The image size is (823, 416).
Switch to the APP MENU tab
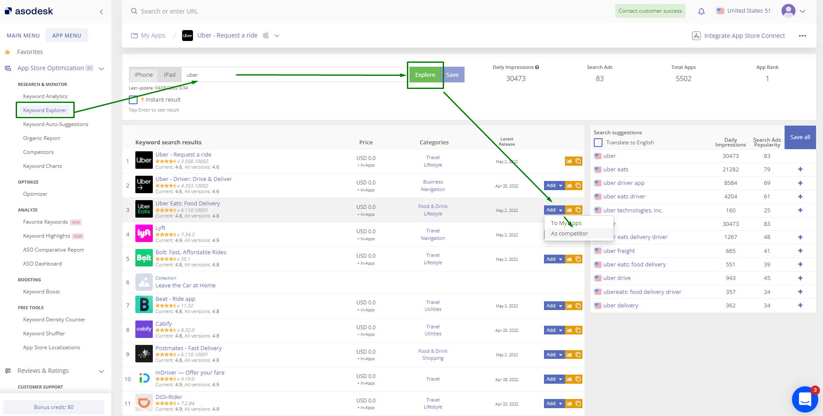(x=67, y=36)
